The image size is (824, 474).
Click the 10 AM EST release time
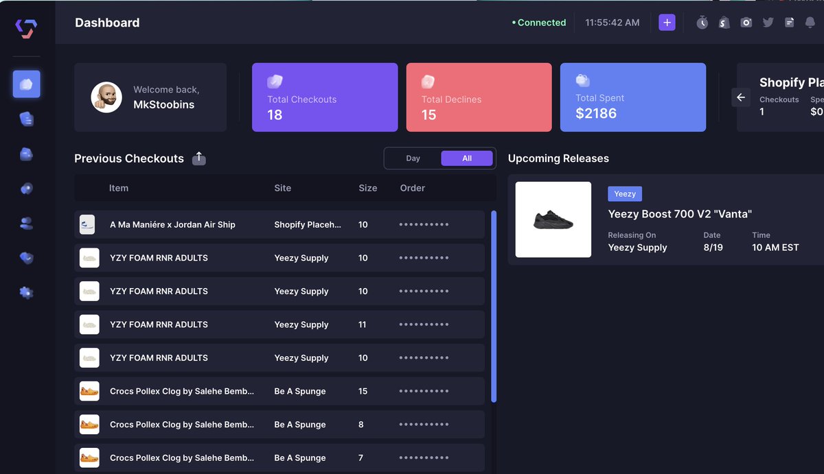coord(775,248)
